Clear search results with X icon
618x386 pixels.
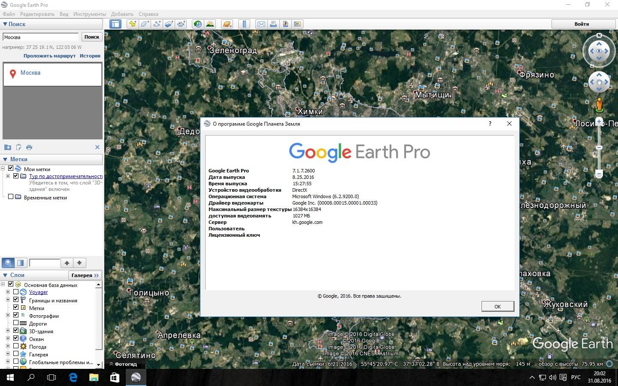97,147
